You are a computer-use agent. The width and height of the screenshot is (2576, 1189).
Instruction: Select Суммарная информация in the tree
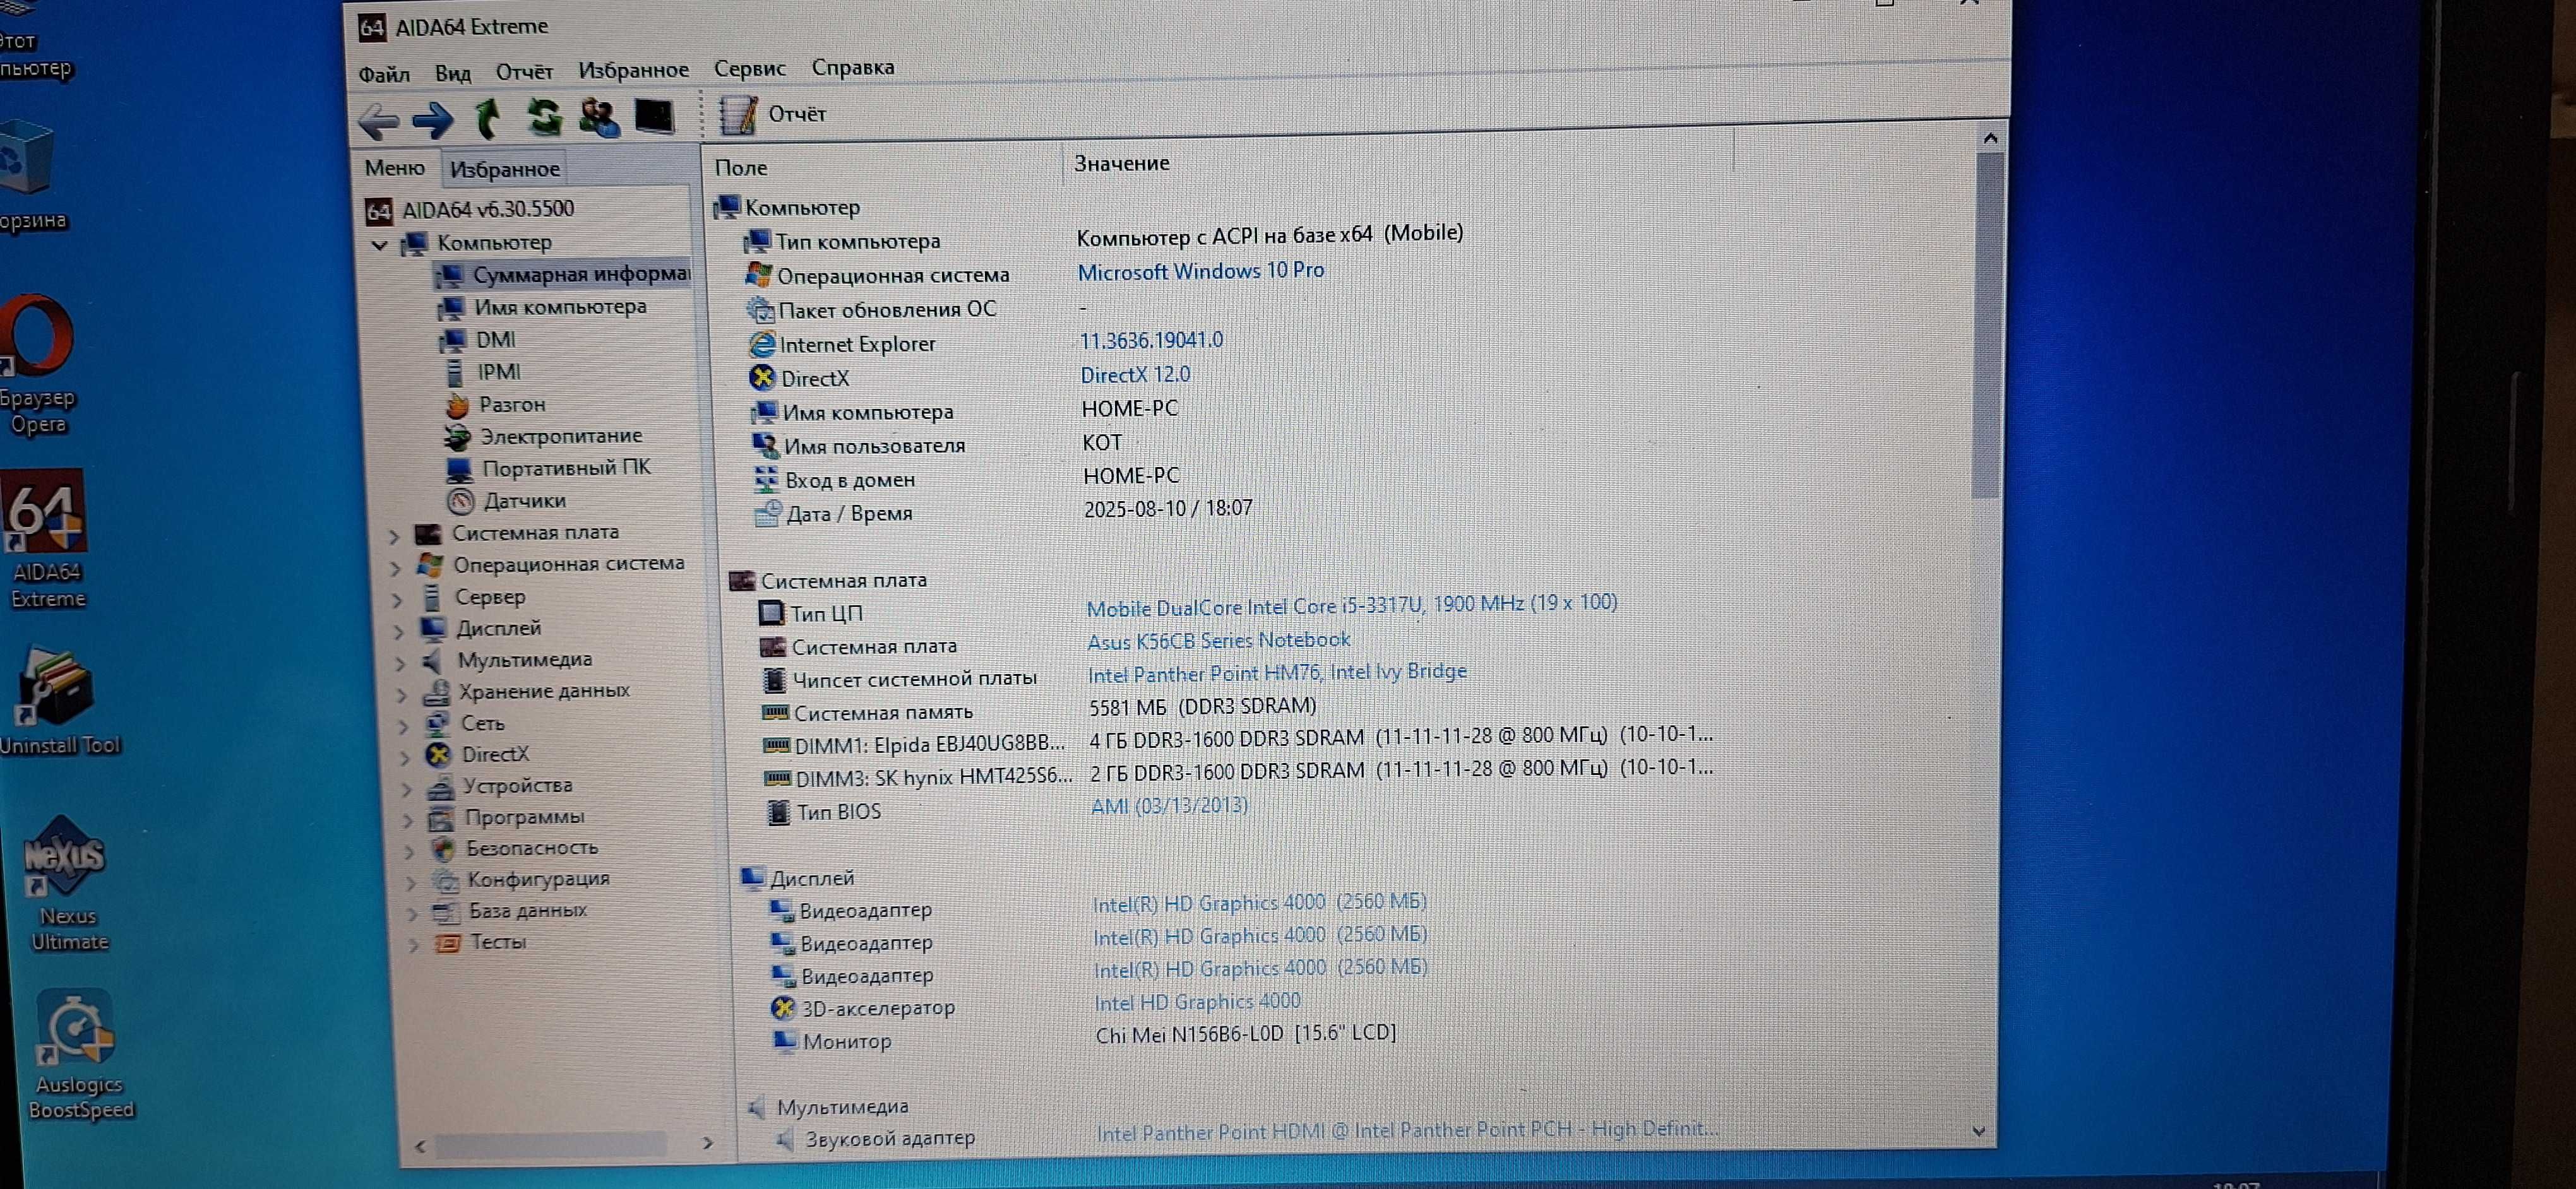[564, 274]
